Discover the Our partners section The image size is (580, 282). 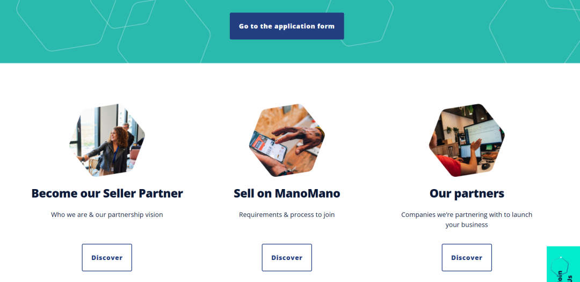[x=467, y=258]
